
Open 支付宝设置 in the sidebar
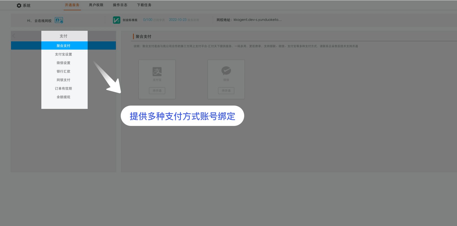63,54
